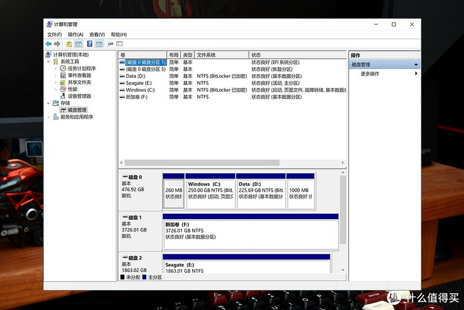Open the 文件(F) menu
Screen dimensions: 464x310
point(54,35)
